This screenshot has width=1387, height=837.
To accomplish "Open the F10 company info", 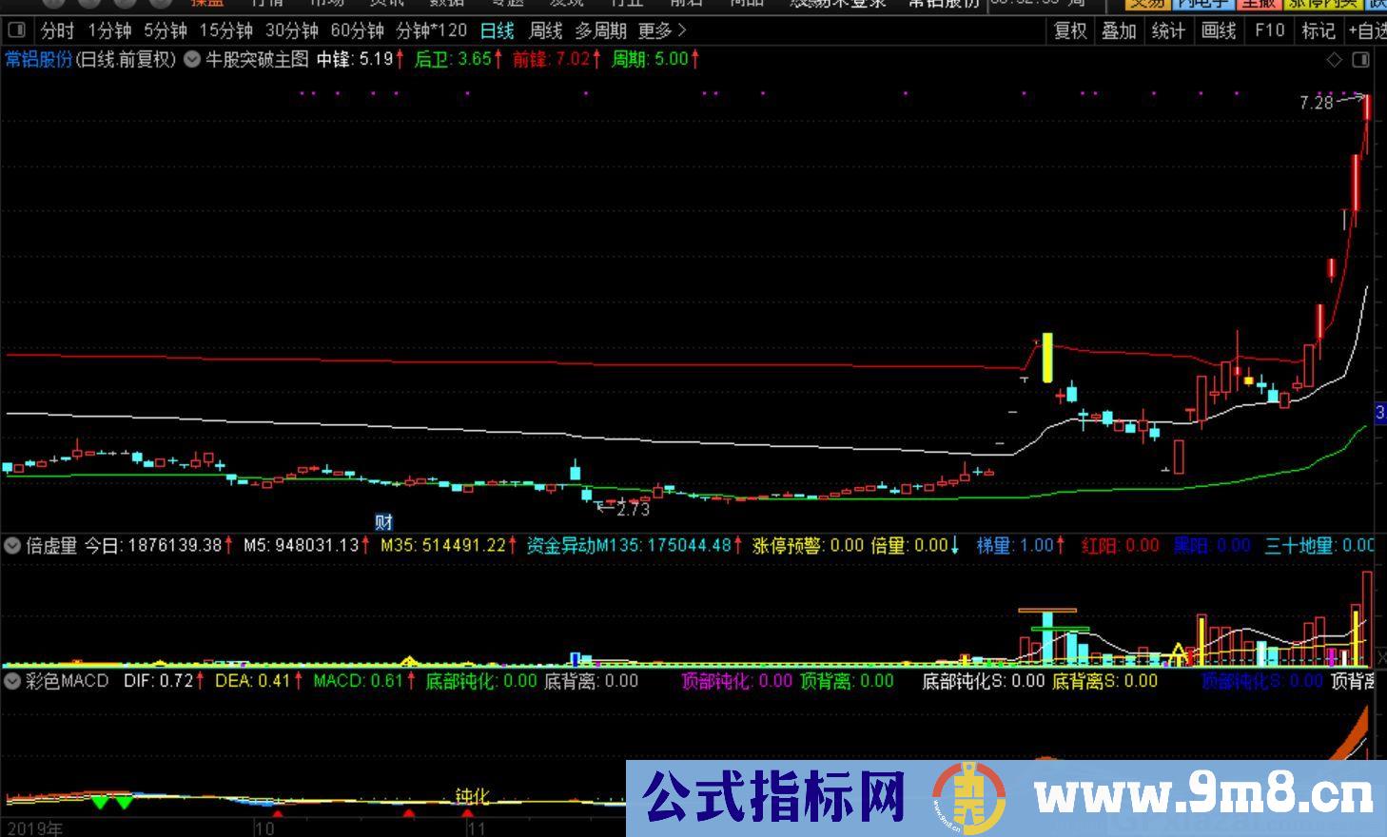I will click(x=1269, y=31).
